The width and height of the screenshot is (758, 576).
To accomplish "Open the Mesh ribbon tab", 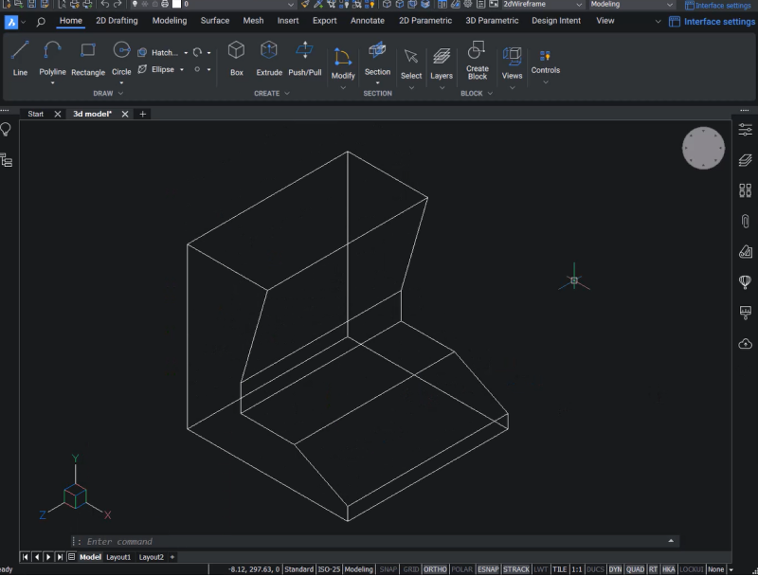I will (x=253, y=20).
